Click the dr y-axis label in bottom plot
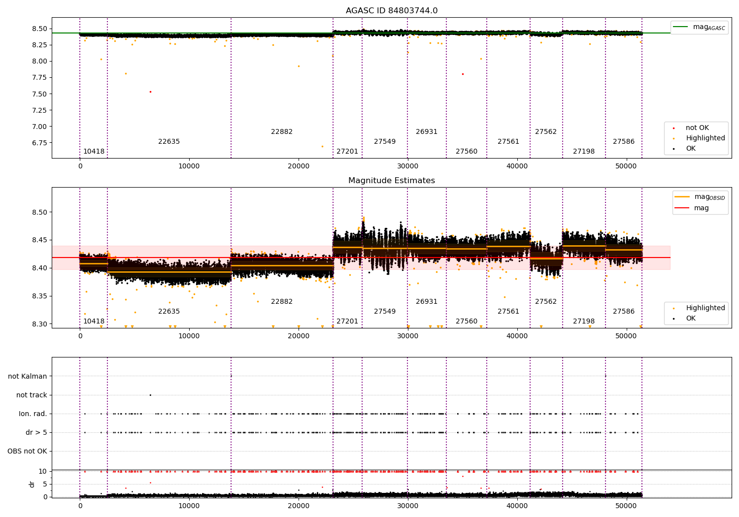 click(32, 484)
